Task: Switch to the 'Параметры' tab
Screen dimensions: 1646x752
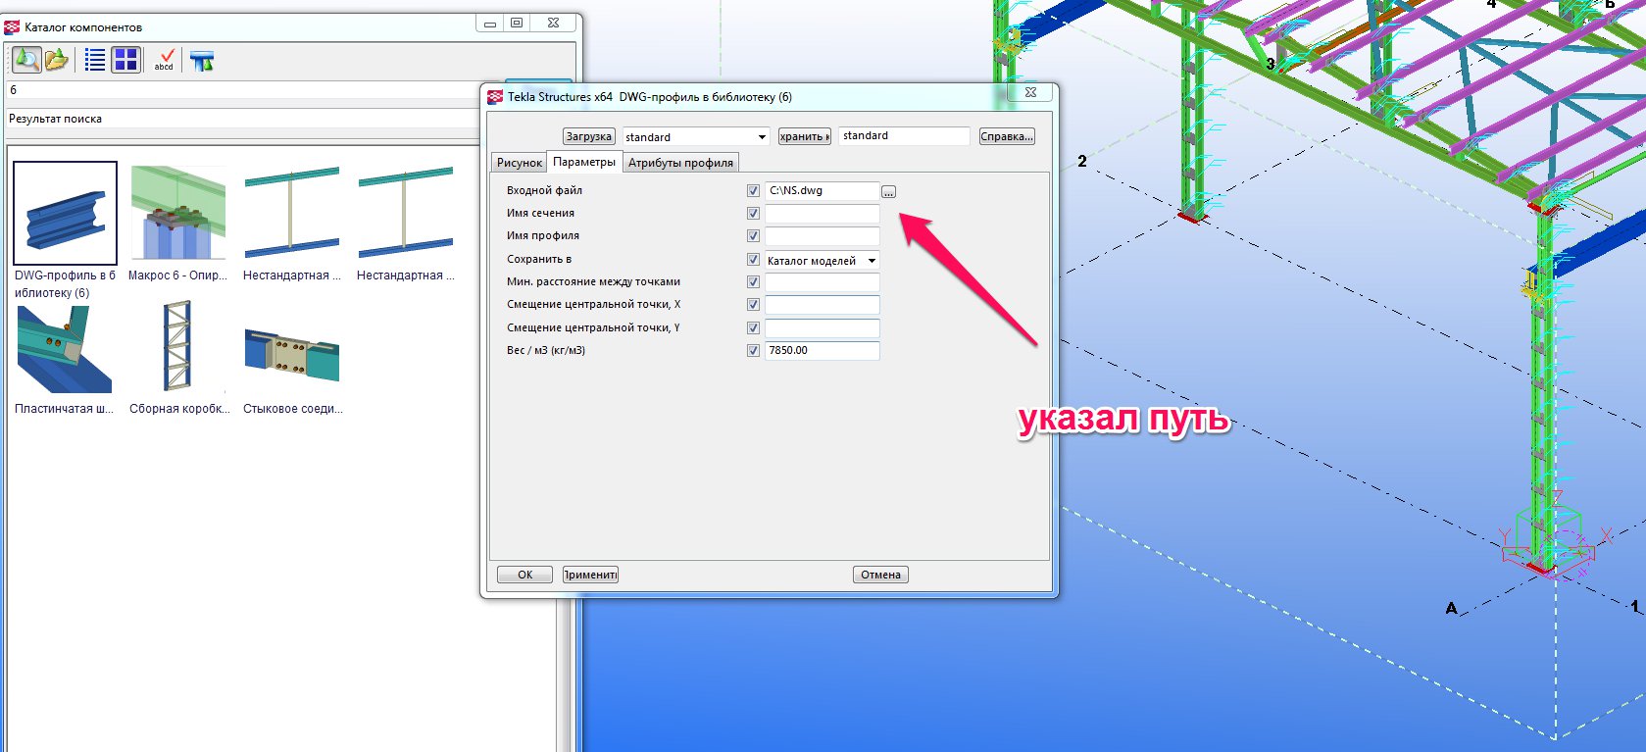Action: tap(584, 162)
